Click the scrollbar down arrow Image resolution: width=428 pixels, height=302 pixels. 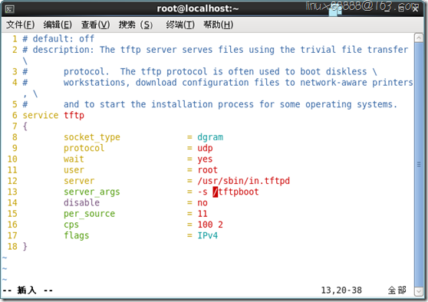419,291
